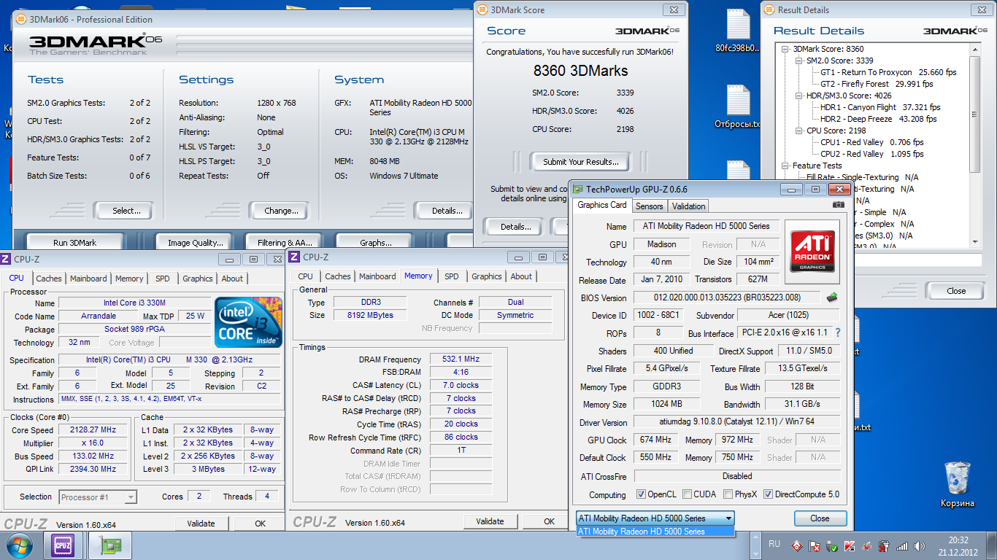Click the GPU-Z title bar icon
Screen dimensions: 997x560
[577, 189]
